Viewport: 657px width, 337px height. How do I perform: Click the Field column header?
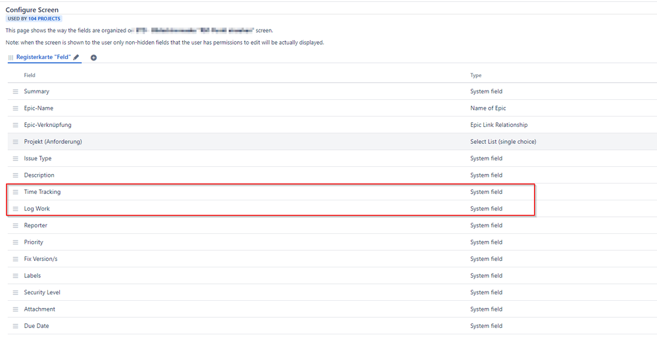[x=30, y=76]
